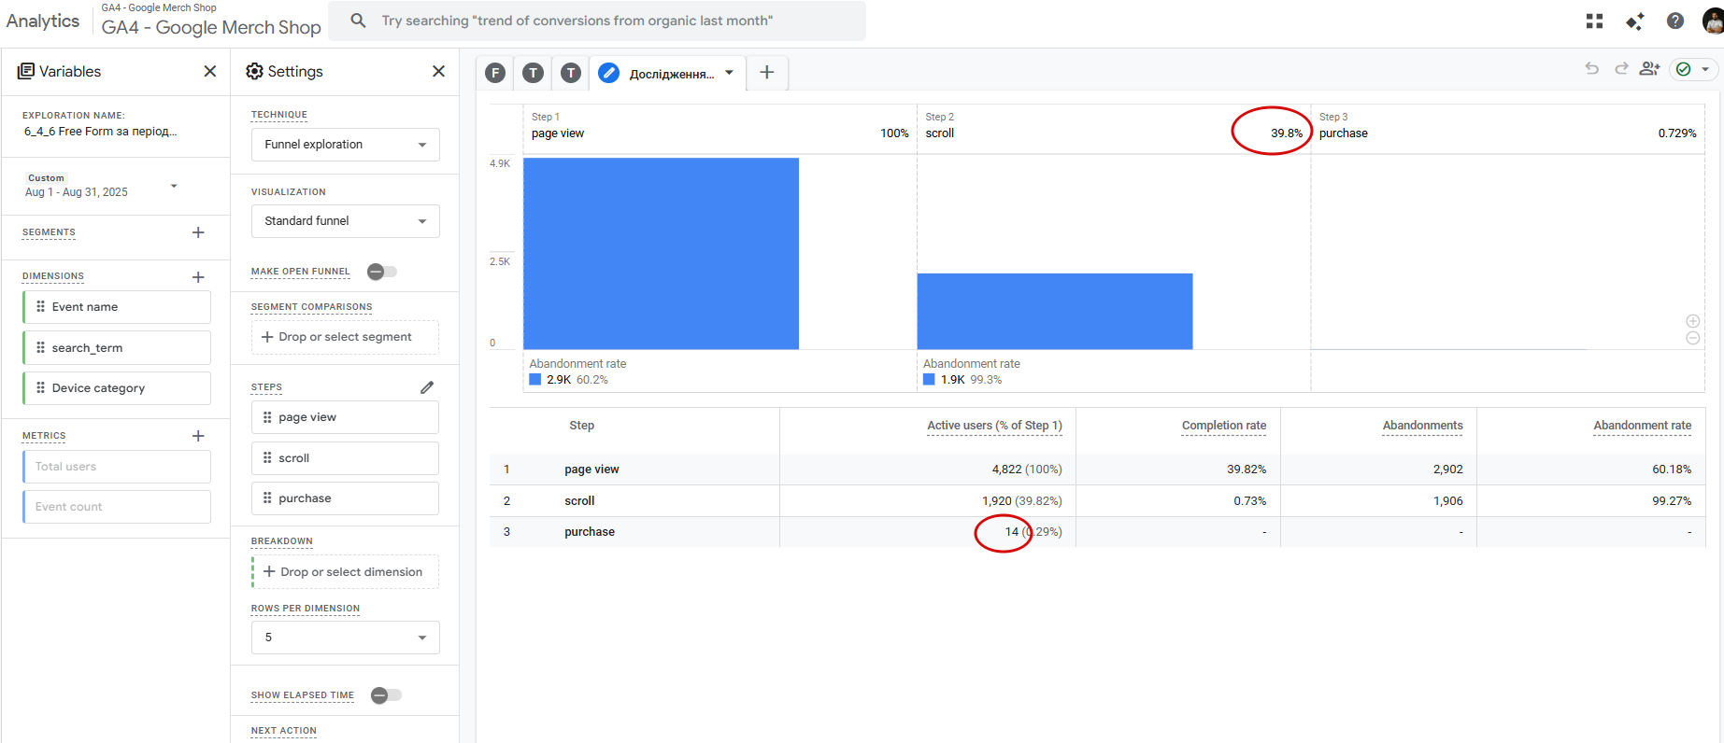Open the Help question mark icon
1724x743 pixels.
(x=1675, y=21)
